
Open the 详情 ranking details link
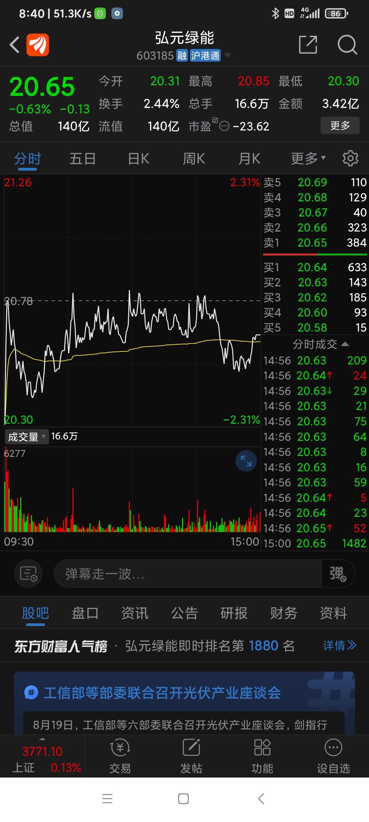(340, 646)
